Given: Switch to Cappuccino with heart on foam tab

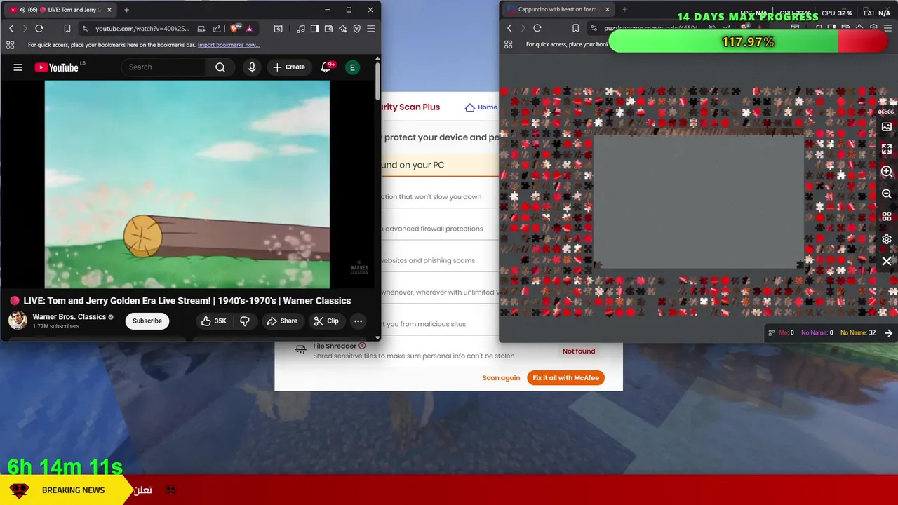Looking at the screenshot, I should (x=557, y=9).
